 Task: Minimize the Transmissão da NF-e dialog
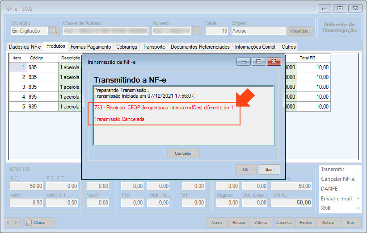click(x=244, y=62)
